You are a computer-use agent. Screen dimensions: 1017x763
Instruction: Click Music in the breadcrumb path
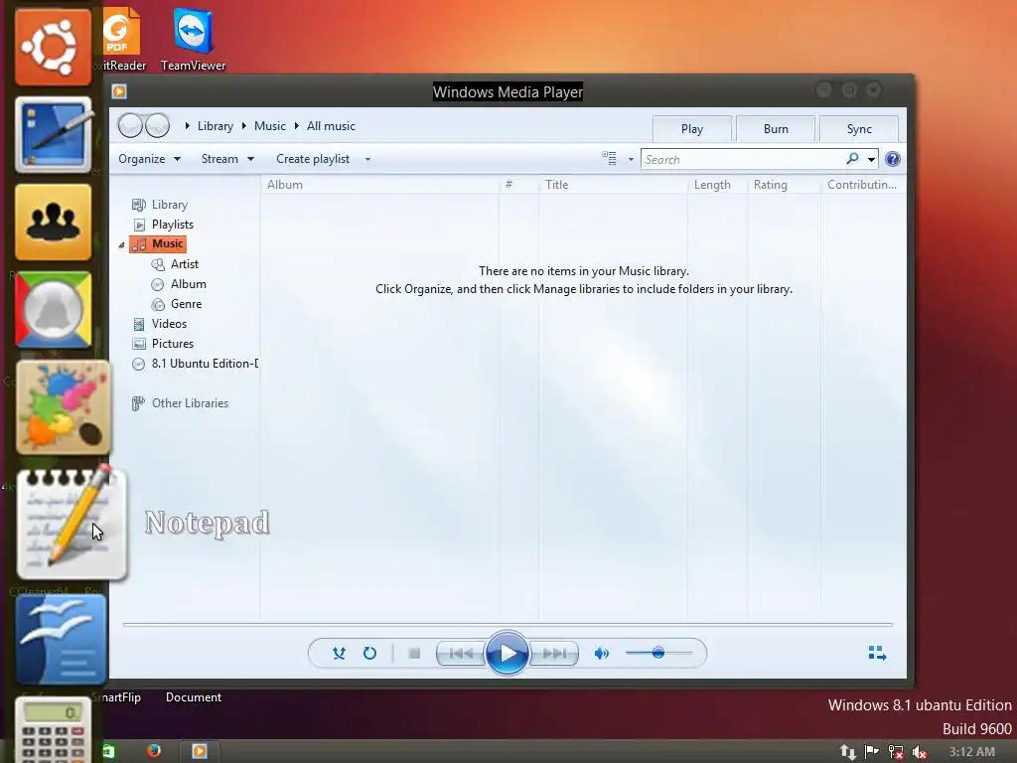click(x=270, y=126)
